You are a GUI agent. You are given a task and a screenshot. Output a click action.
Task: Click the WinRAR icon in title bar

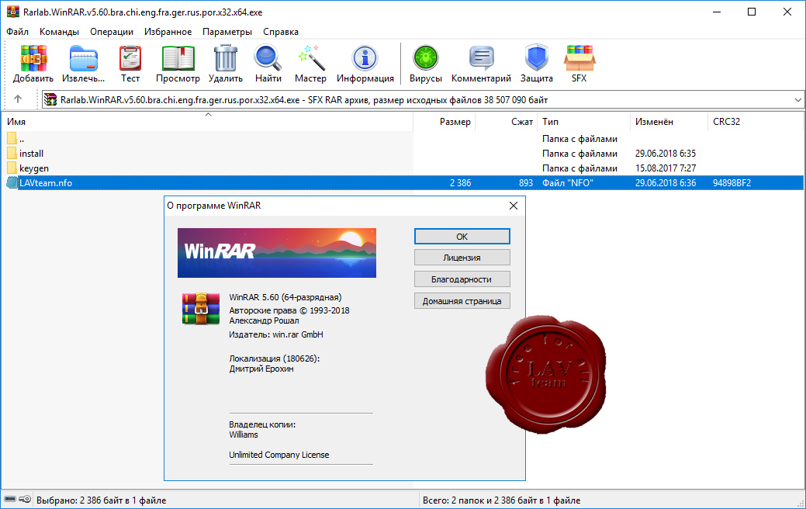pyautogui.click(x=13, y=12)
